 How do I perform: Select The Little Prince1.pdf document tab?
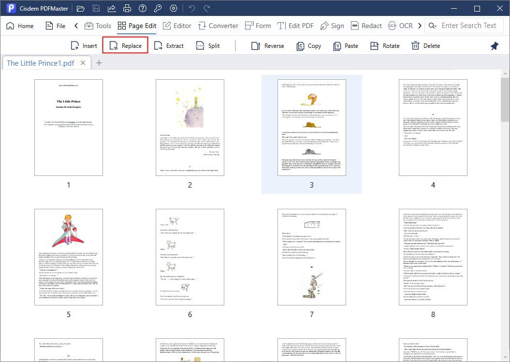click(x=41, y=63)
